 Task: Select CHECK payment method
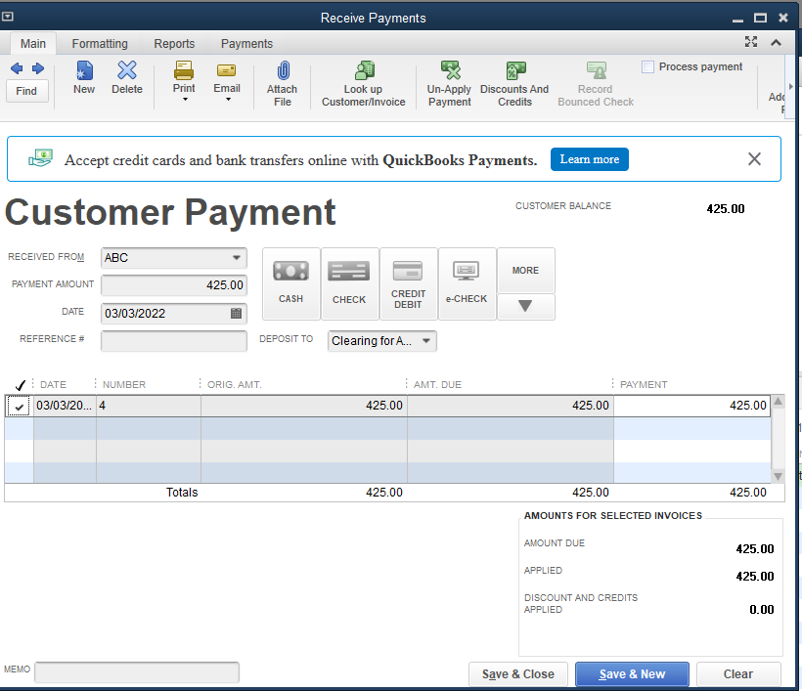(349, 283)
